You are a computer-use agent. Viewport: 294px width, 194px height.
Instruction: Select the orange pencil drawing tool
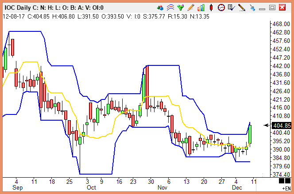coord(191,7)
